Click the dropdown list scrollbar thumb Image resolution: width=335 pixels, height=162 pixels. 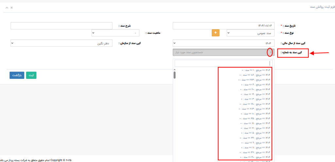tap(175, 75)
